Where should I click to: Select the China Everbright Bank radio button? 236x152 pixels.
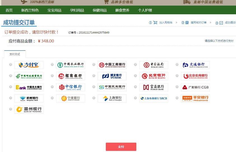11,87
